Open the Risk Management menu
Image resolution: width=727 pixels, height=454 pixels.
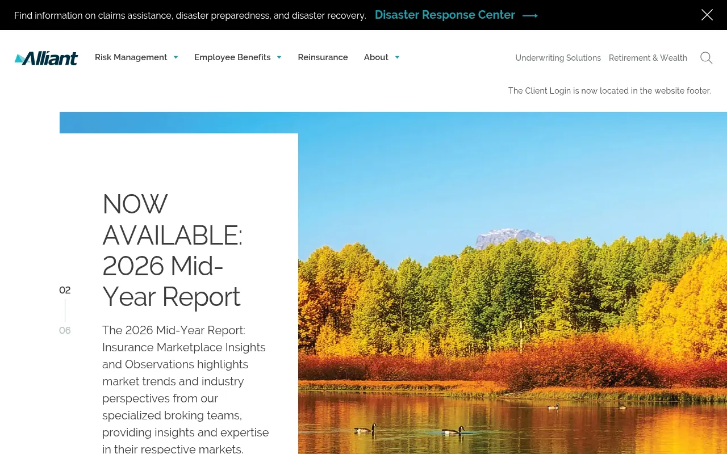[131, 57]
